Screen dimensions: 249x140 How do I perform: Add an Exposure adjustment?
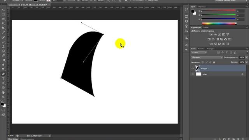click(x=224, y=35)
